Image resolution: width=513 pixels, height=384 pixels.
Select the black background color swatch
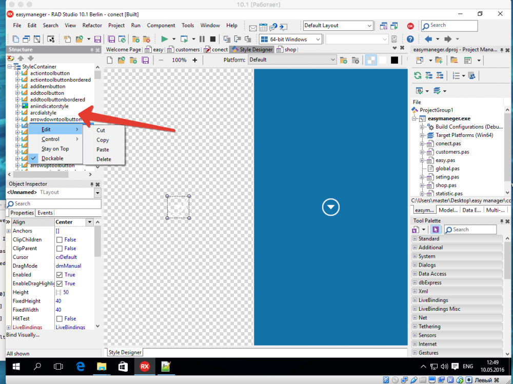coord(394,60)
